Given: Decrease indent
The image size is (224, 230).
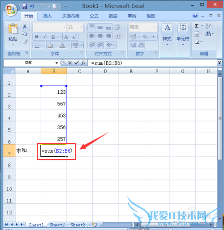Looking at the screenshot, I should click(x=92, y=45).
